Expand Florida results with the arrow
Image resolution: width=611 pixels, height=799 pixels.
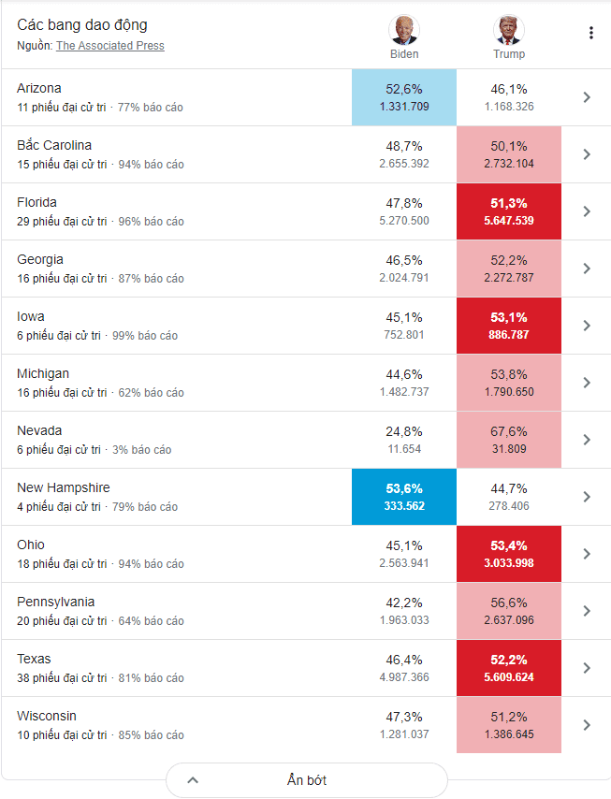pyautogui.click(x=587, y=211)
